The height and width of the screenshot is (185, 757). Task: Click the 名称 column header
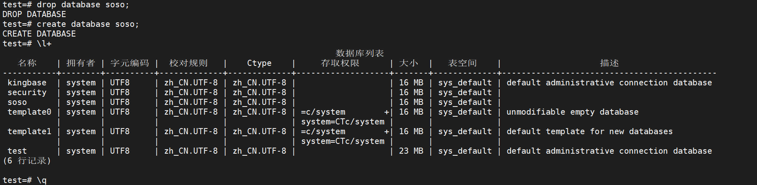(27, 63)
